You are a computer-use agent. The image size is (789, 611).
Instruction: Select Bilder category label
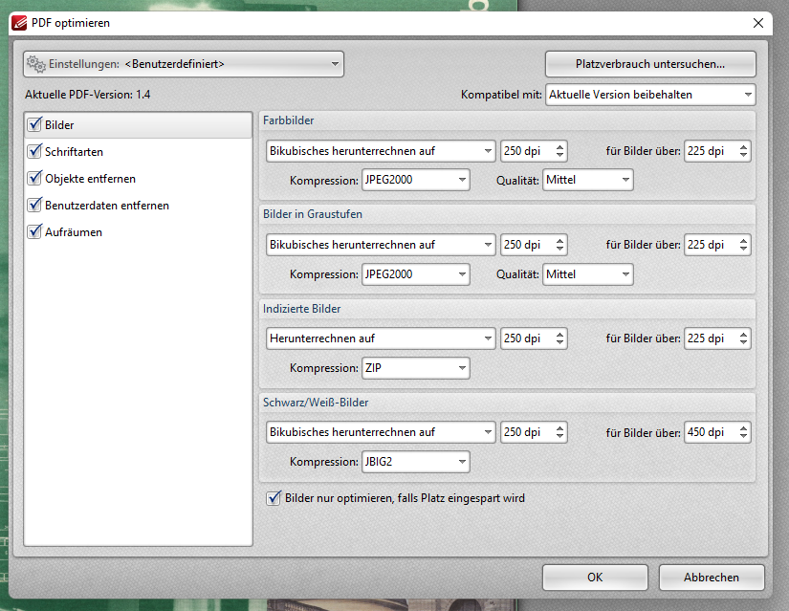point(59,125)
